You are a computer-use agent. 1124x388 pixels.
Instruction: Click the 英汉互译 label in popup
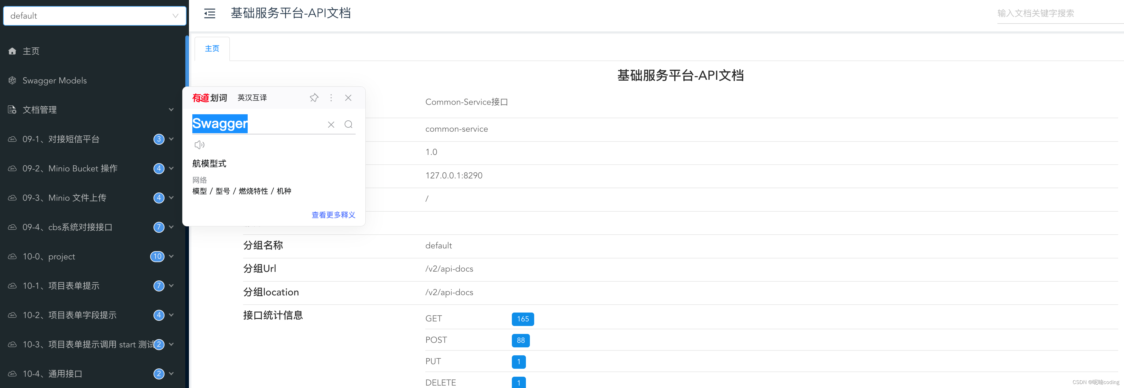point(252,98)
